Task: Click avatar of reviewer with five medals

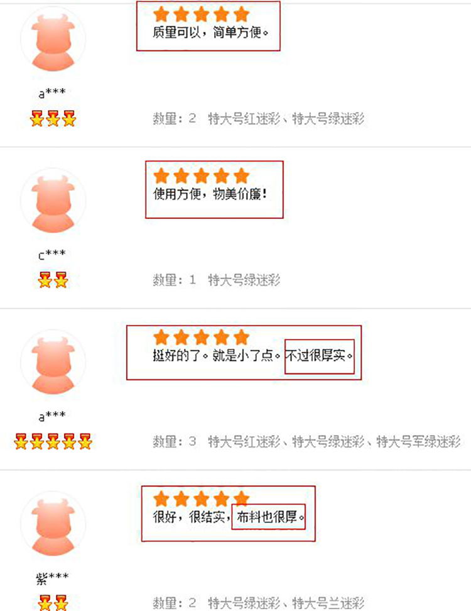Action: tap(53, 363)
